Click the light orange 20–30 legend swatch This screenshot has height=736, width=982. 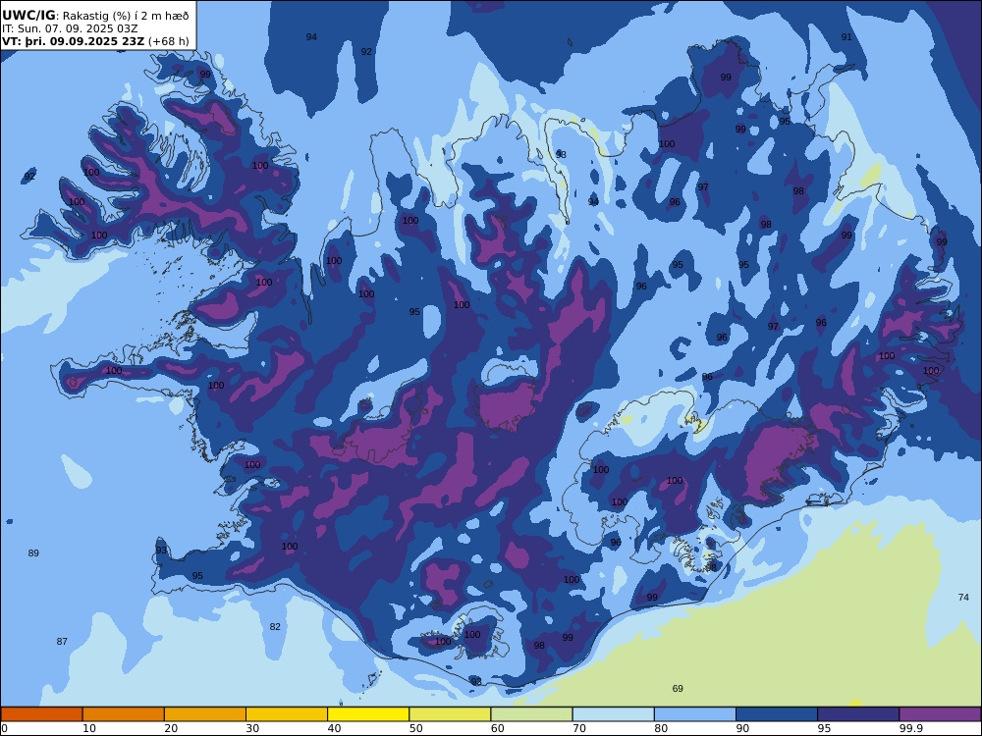pyautogui.click(x=205, y=714)
